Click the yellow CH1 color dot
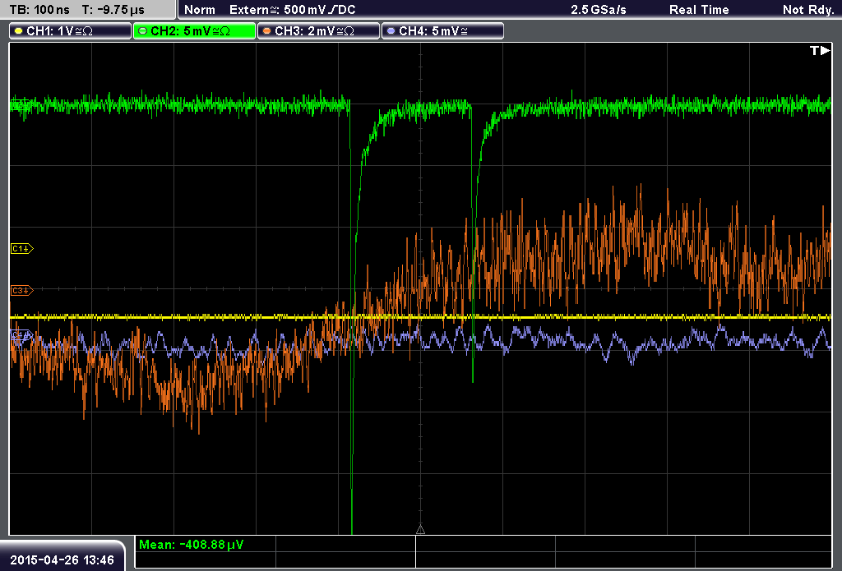 (19, 31)
